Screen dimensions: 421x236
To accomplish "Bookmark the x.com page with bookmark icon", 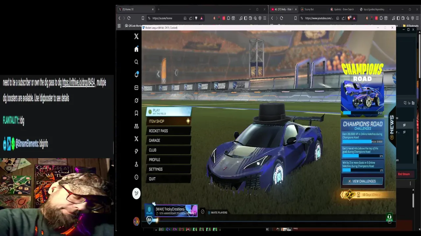I will pos(143,18).
